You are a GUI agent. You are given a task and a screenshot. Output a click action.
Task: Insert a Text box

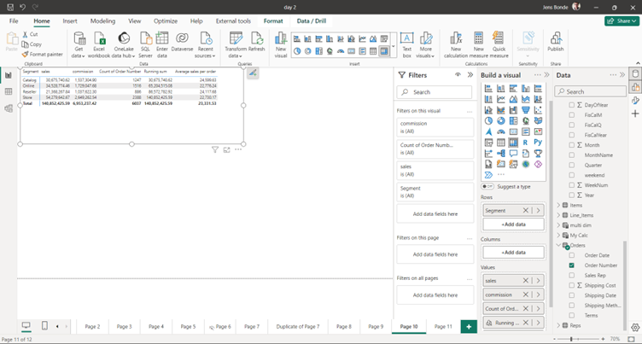point(406,45)
